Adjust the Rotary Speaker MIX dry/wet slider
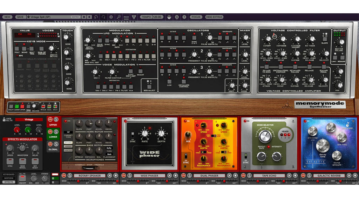Image resolution: width=359 pixels, height=198 pixels. coord(107,181)
